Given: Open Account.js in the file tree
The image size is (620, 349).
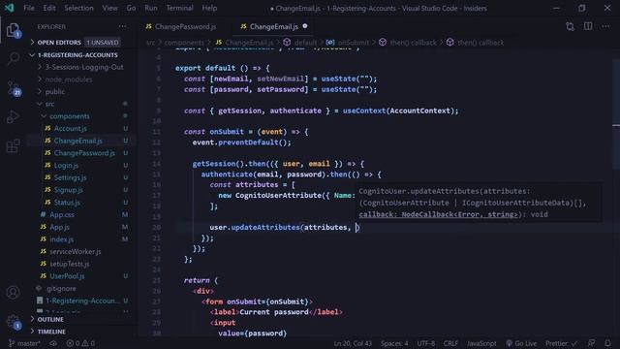Looking at the screenshot, I should 71,129.
